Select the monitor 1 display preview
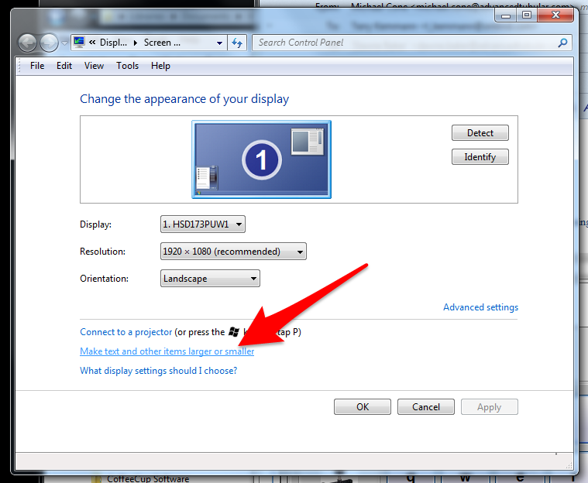This screenshot has width=588, height=483. (x=261, y=159)
